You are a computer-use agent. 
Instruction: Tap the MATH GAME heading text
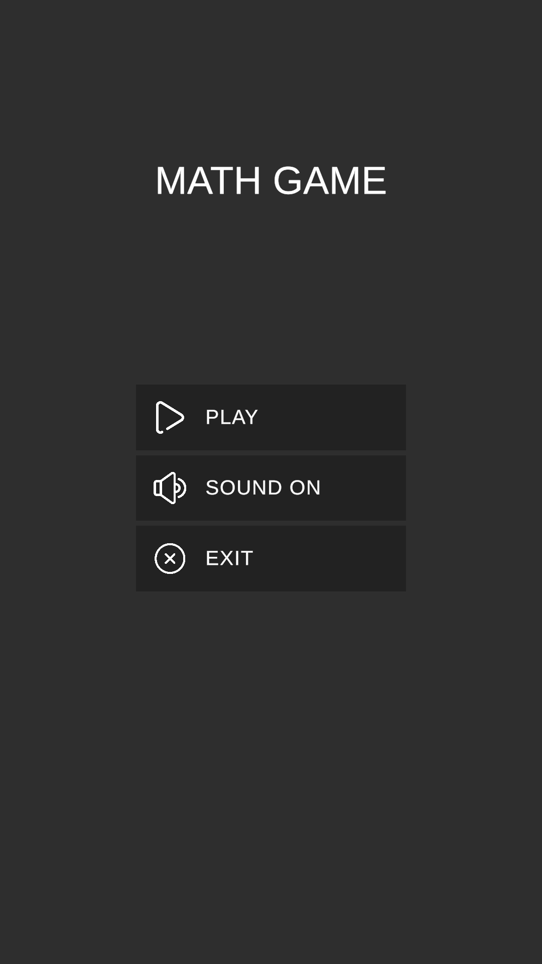[x=270, y=181]
